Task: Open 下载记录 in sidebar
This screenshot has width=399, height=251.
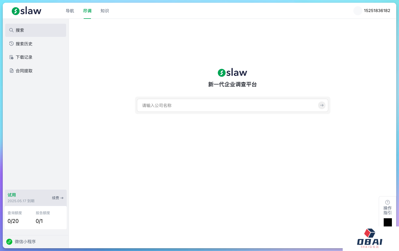Action: (x=24, y=57)
